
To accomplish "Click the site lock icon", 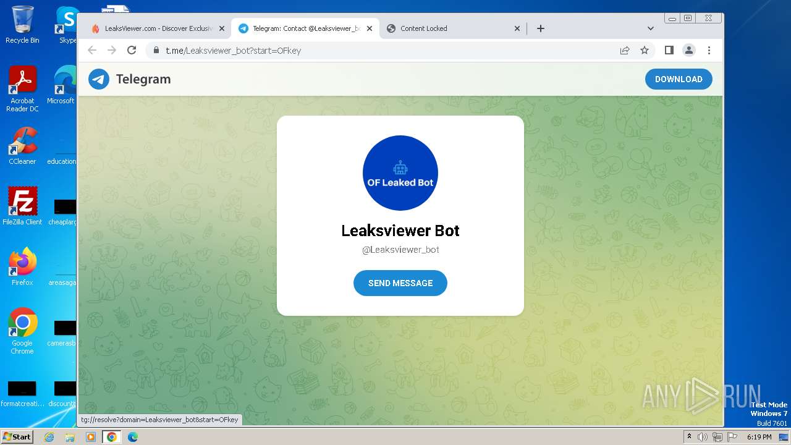I will 156,50.
